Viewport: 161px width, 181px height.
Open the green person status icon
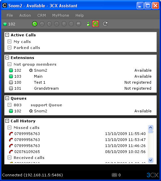[x=88, y=24]
